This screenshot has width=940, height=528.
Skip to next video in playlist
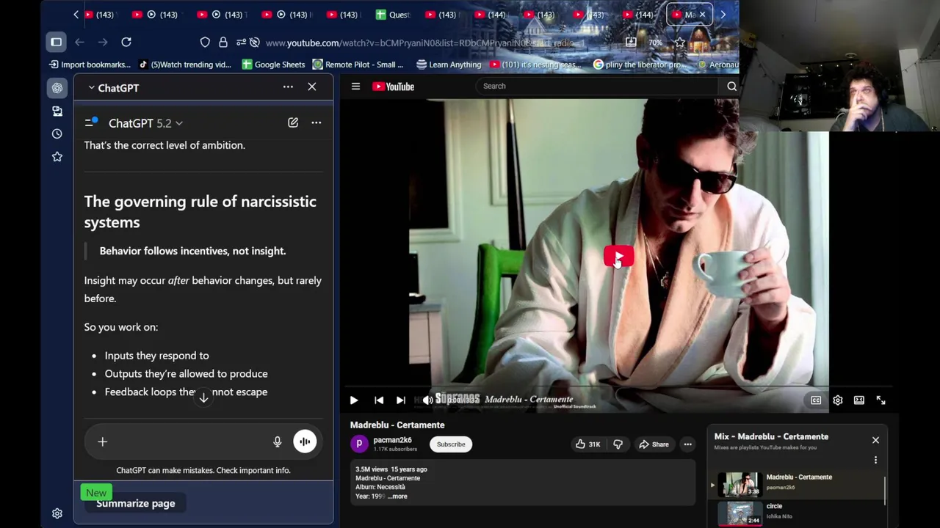tap(400, 400)
